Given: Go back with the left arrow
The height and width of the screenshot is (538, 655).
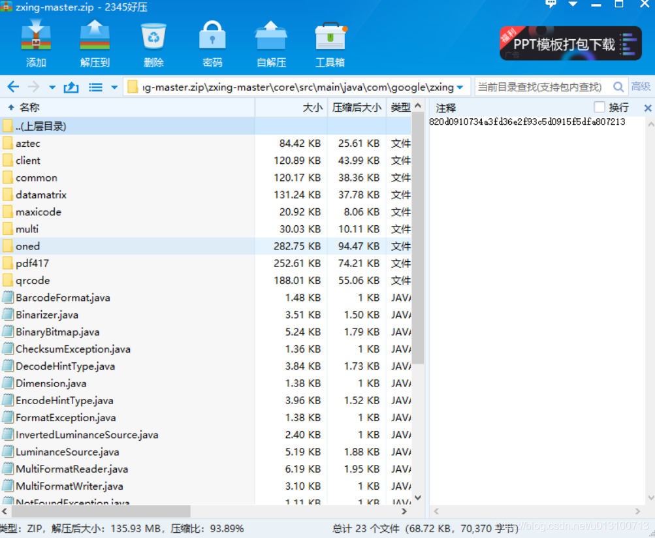Looking at the screenshot, I should (x=13, y=87).
